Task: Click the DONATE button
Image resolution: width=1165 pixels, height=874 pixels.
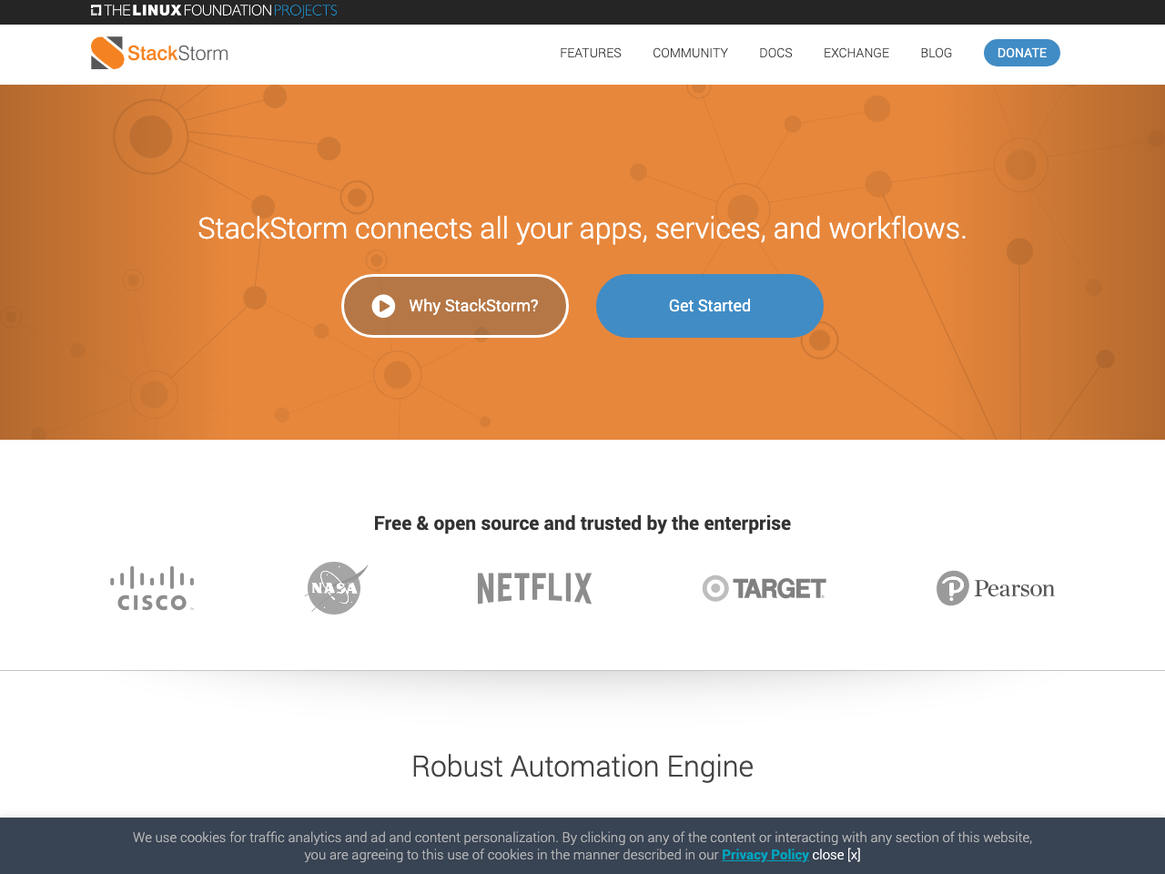Action: [1021, 53]
